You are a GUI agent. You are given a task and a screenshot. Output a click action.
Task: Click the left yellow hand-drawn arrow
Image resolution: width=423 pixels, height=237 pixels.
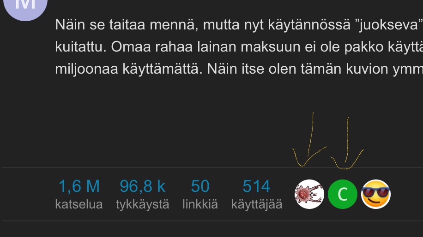pyautogui.click(x=309, y=140)
